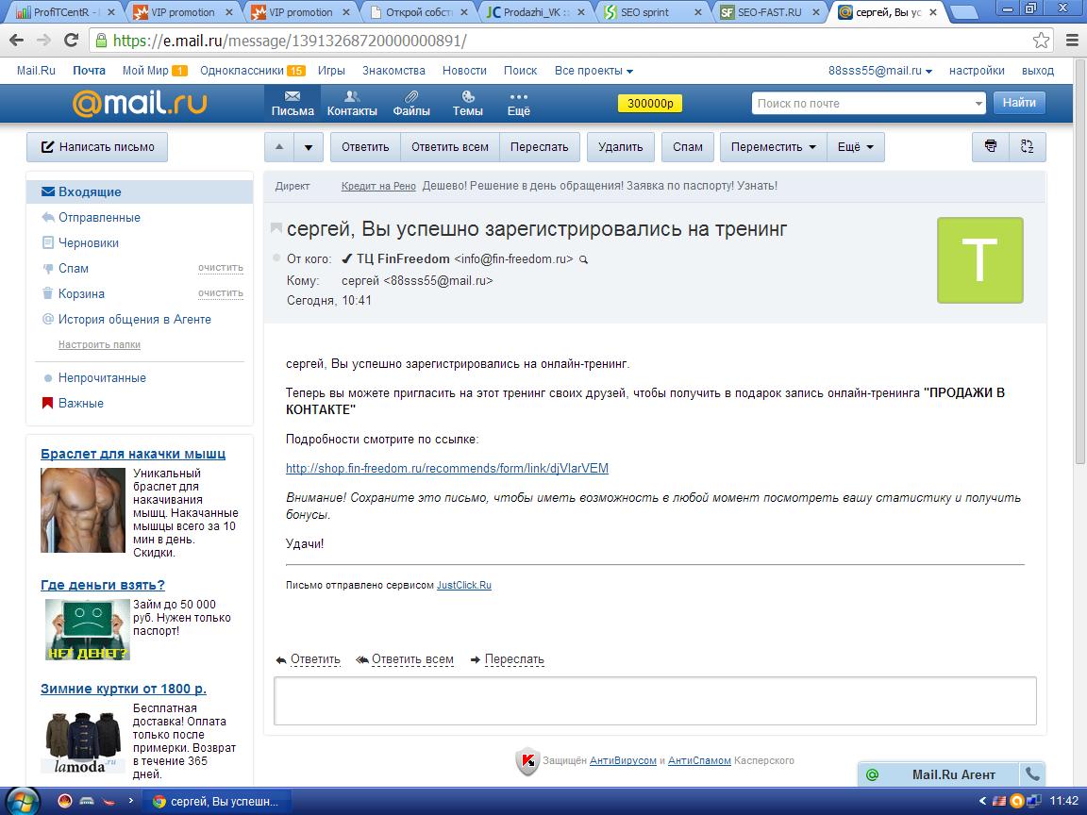
Task: Click the quick reply text box
Action: [x=655, y=702]
